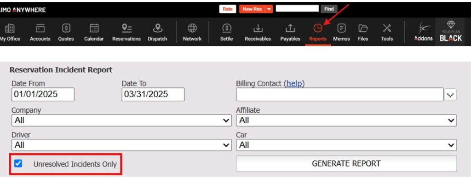This screenshot has width=471, height=178.
Task: Open the Reports section
Action: point(318,32)
